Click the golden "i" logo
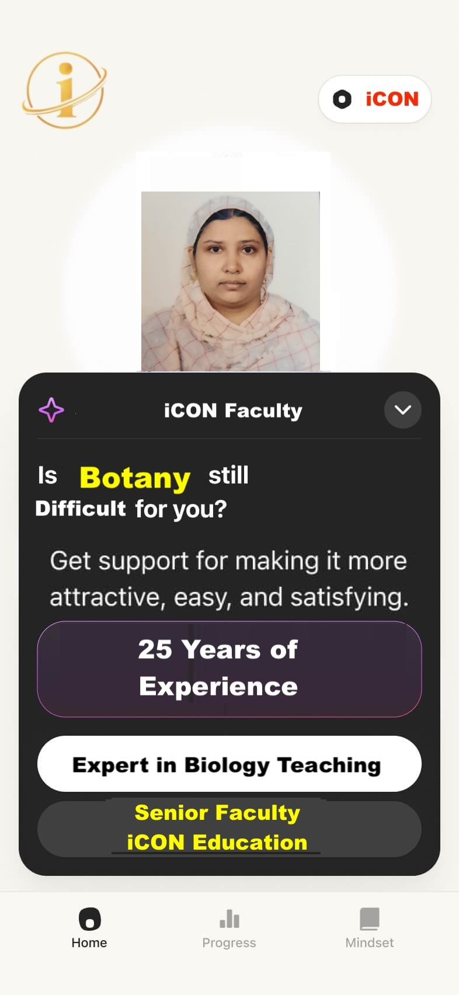The image size is (459, 995). click(65, 90)
